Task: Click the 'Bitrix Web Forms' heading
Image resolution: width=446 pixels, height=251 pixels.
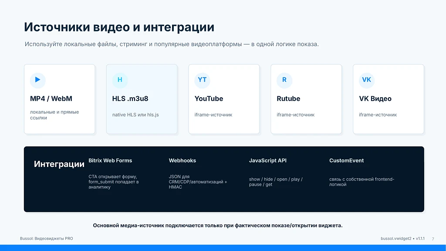Action: click(110, 160)
